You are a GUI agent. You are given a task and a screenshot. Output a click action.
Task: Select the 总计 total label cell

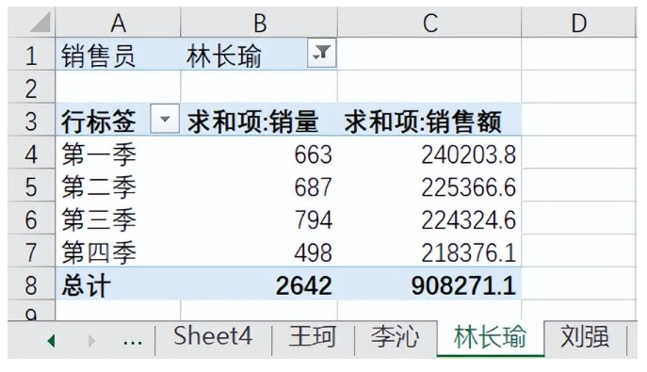point(118,283)
